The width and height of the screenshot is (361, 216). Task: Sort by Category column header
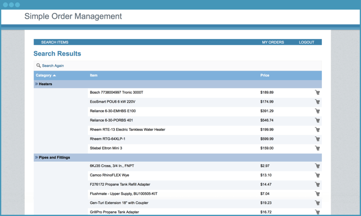[44, 75]
